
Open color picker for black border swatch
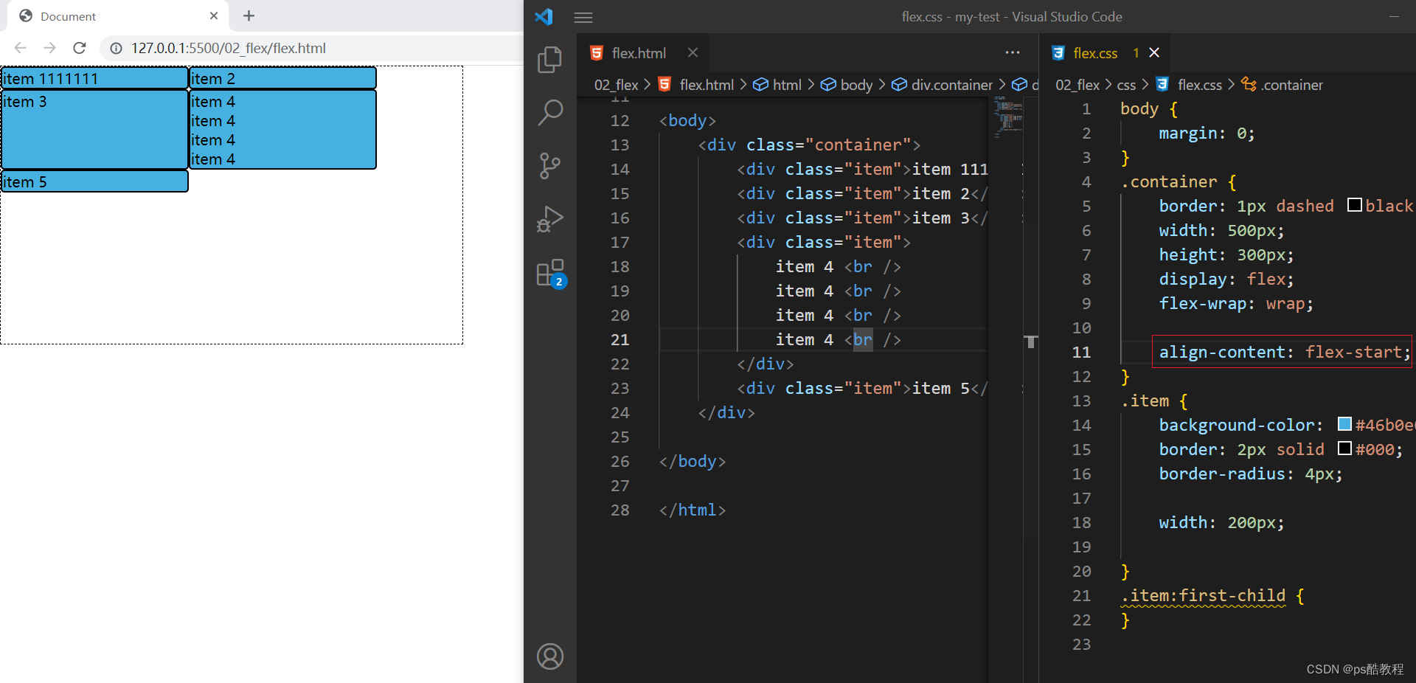point(1354,205)
